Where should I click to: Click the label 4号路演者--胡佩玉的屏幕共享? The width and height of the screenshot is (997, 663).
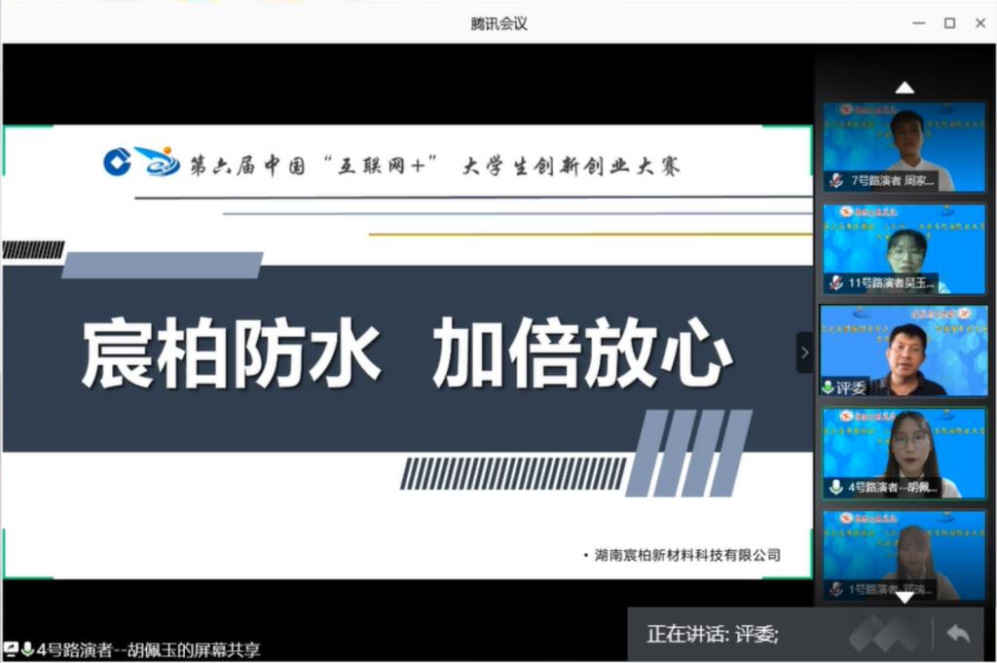[148, 650]
